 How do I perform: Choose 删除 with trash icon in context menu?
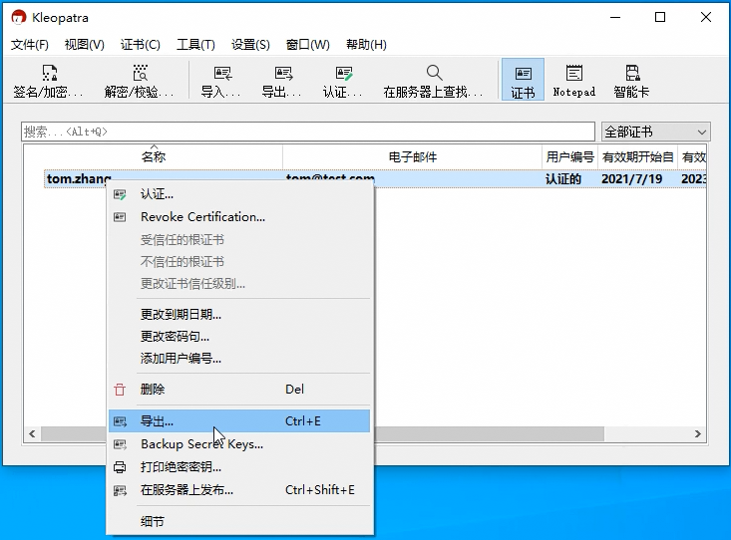click(239, 389)
